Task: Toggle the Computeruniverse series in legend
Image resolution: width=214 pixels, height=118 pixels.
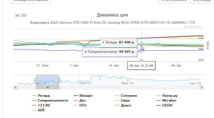Action: click(50, 100)
